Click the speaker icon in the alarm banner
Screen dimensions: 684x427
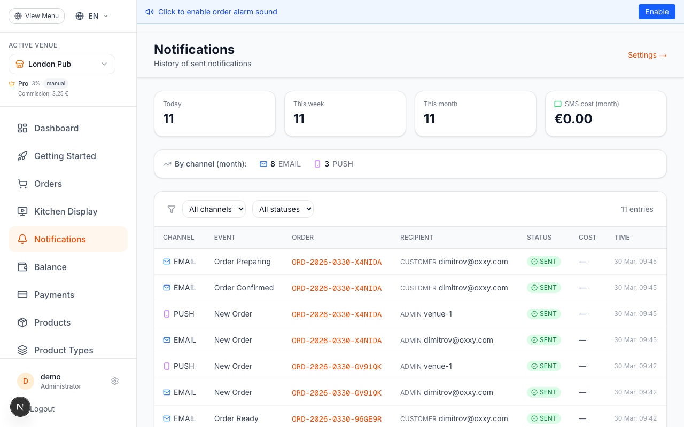tap(149, 12)
